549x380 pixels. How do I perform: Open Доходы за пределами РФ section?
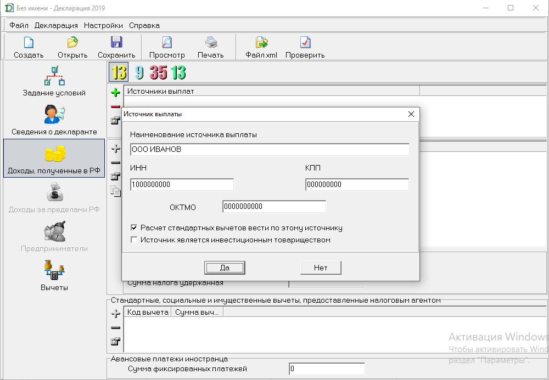(x=54, y=197)
